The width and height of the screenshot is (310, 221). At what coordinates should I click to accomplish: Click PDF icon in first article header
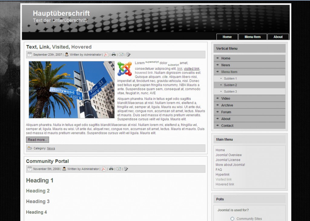pos(106,55)
